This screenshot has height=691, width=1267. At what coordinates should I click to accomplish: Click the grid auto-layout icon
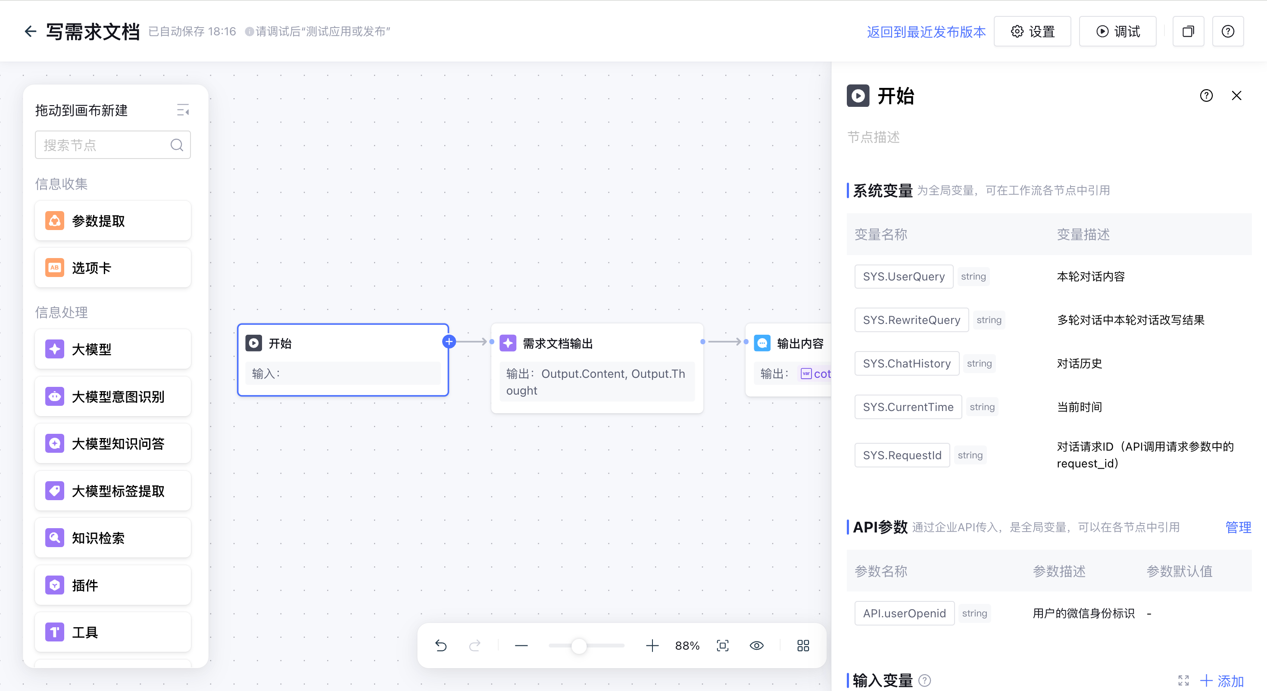803,645
